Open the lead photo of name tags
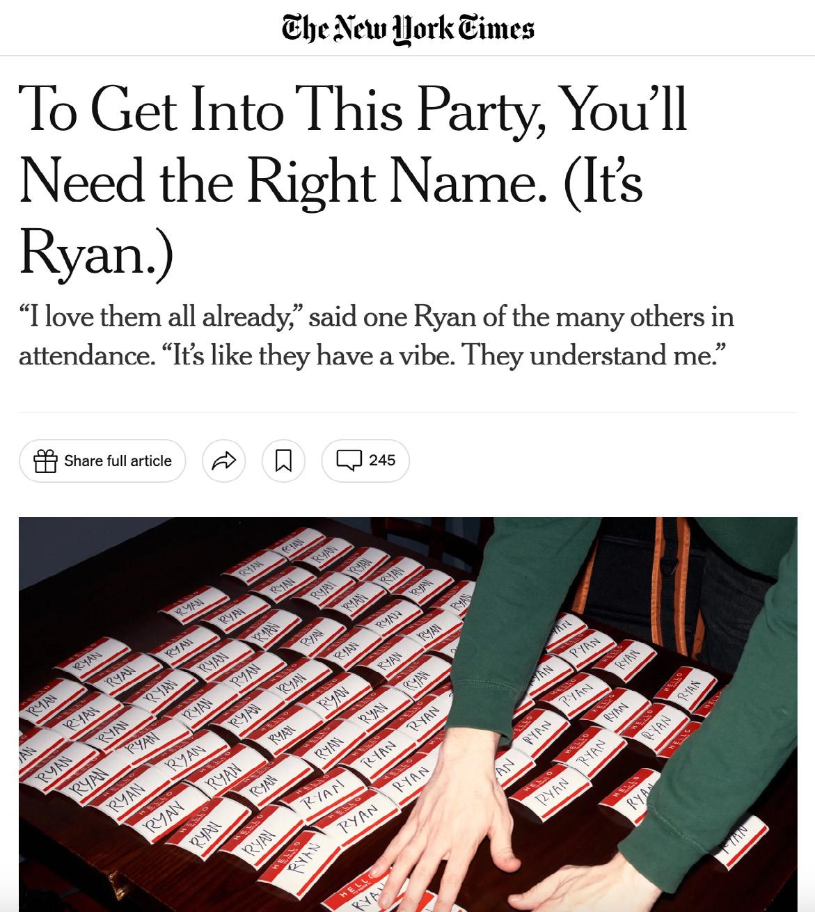The width and height of the screenshot is (815, 912). tap(408, 714)
